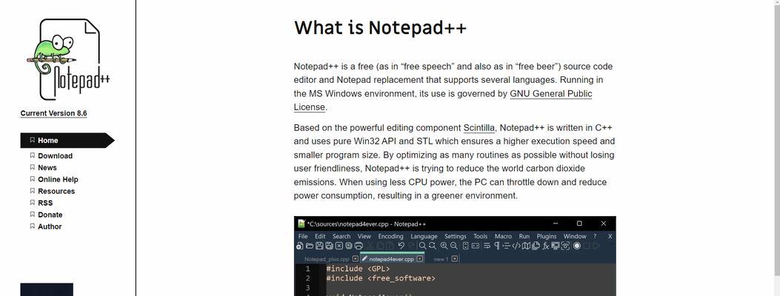The image size is (780, 296).
Task: Toggle the Word Wrap toolbar icon
Action: (487, 246)
